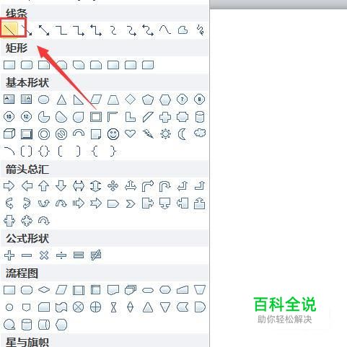
Task: Insert the Down Arrow block arrow
Action: coord(61,186)
